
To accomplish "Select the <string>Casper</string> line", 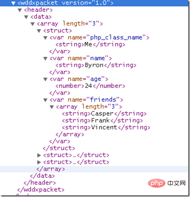I will click(x=104, y=114).
